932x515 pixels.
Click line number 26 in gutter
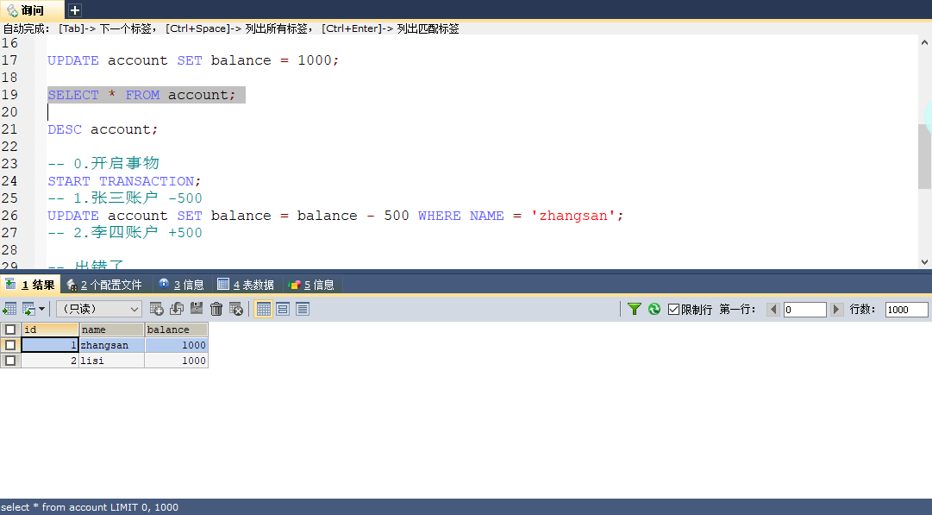point(9,216)
